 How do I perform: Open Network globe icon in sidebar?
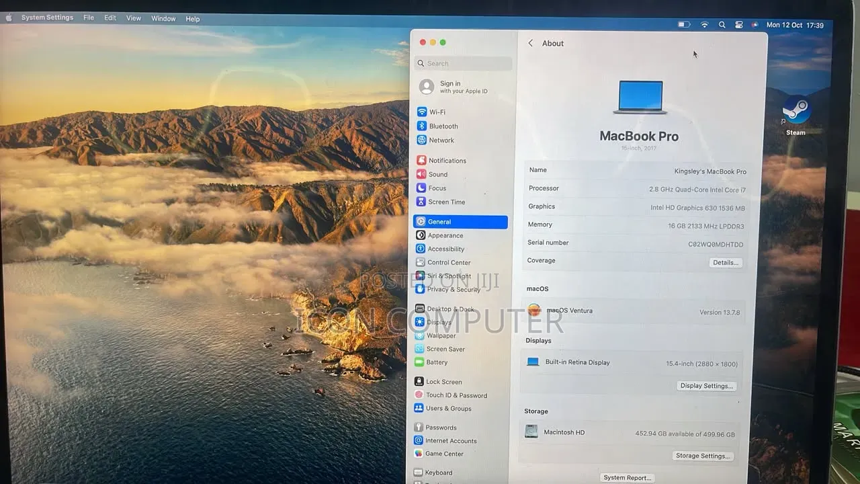click(422, 140)
